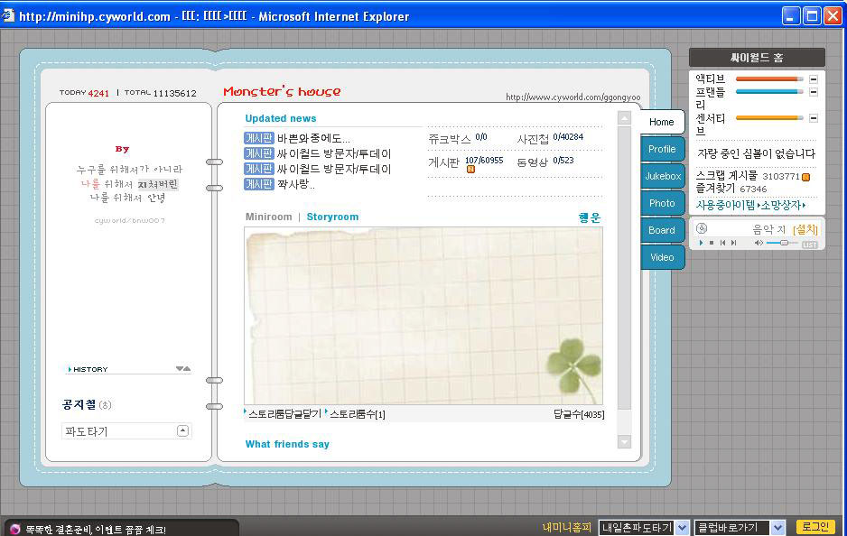Viewport: 847px width, 536px height.
Task: Open the Profile tab
Action: coord(662,149)
